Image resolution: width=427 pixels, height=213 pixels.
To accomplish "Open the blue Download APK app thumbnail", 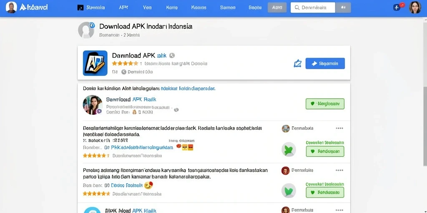I will click(x=95, y=63).
